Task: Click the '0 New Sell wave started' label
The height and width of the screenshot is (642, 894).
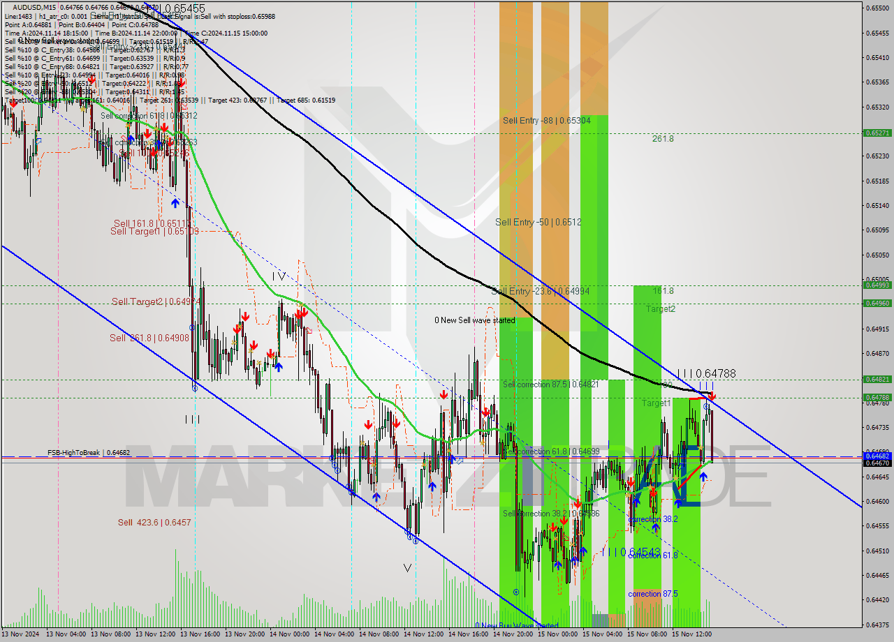Action: 474,320
